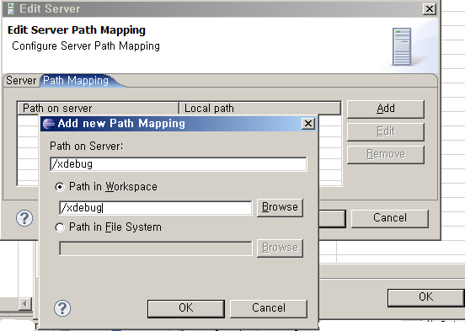
Task: Select the Path in File System option
Action: [x=60, y=227]
